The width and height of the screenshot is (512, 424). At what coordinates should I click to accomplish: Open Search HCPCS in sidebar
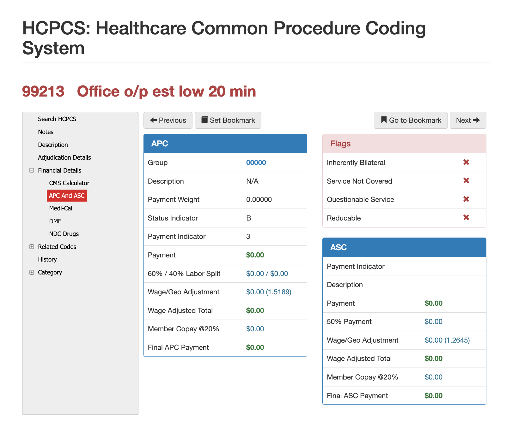click(x=57, y=119)
